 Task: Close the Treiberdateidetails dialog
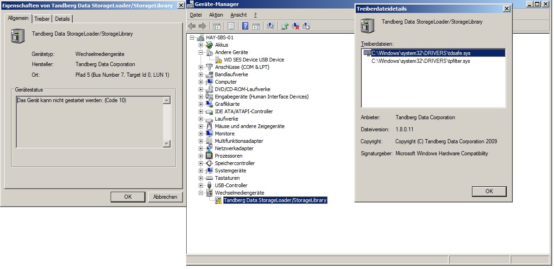click(506, 9)
